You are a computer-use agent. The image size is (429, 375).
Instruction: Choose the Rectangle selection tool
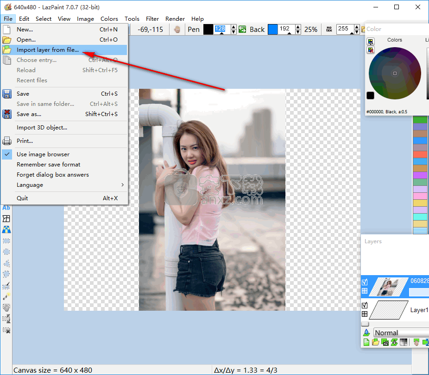pos(6,241)
